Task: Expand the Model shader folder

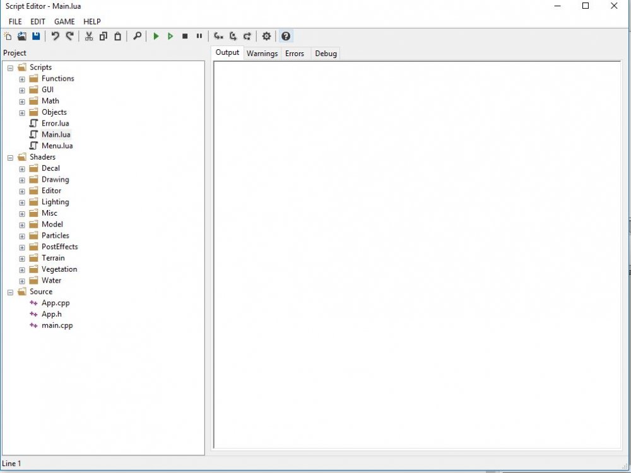Action: (x=22, y=225)
